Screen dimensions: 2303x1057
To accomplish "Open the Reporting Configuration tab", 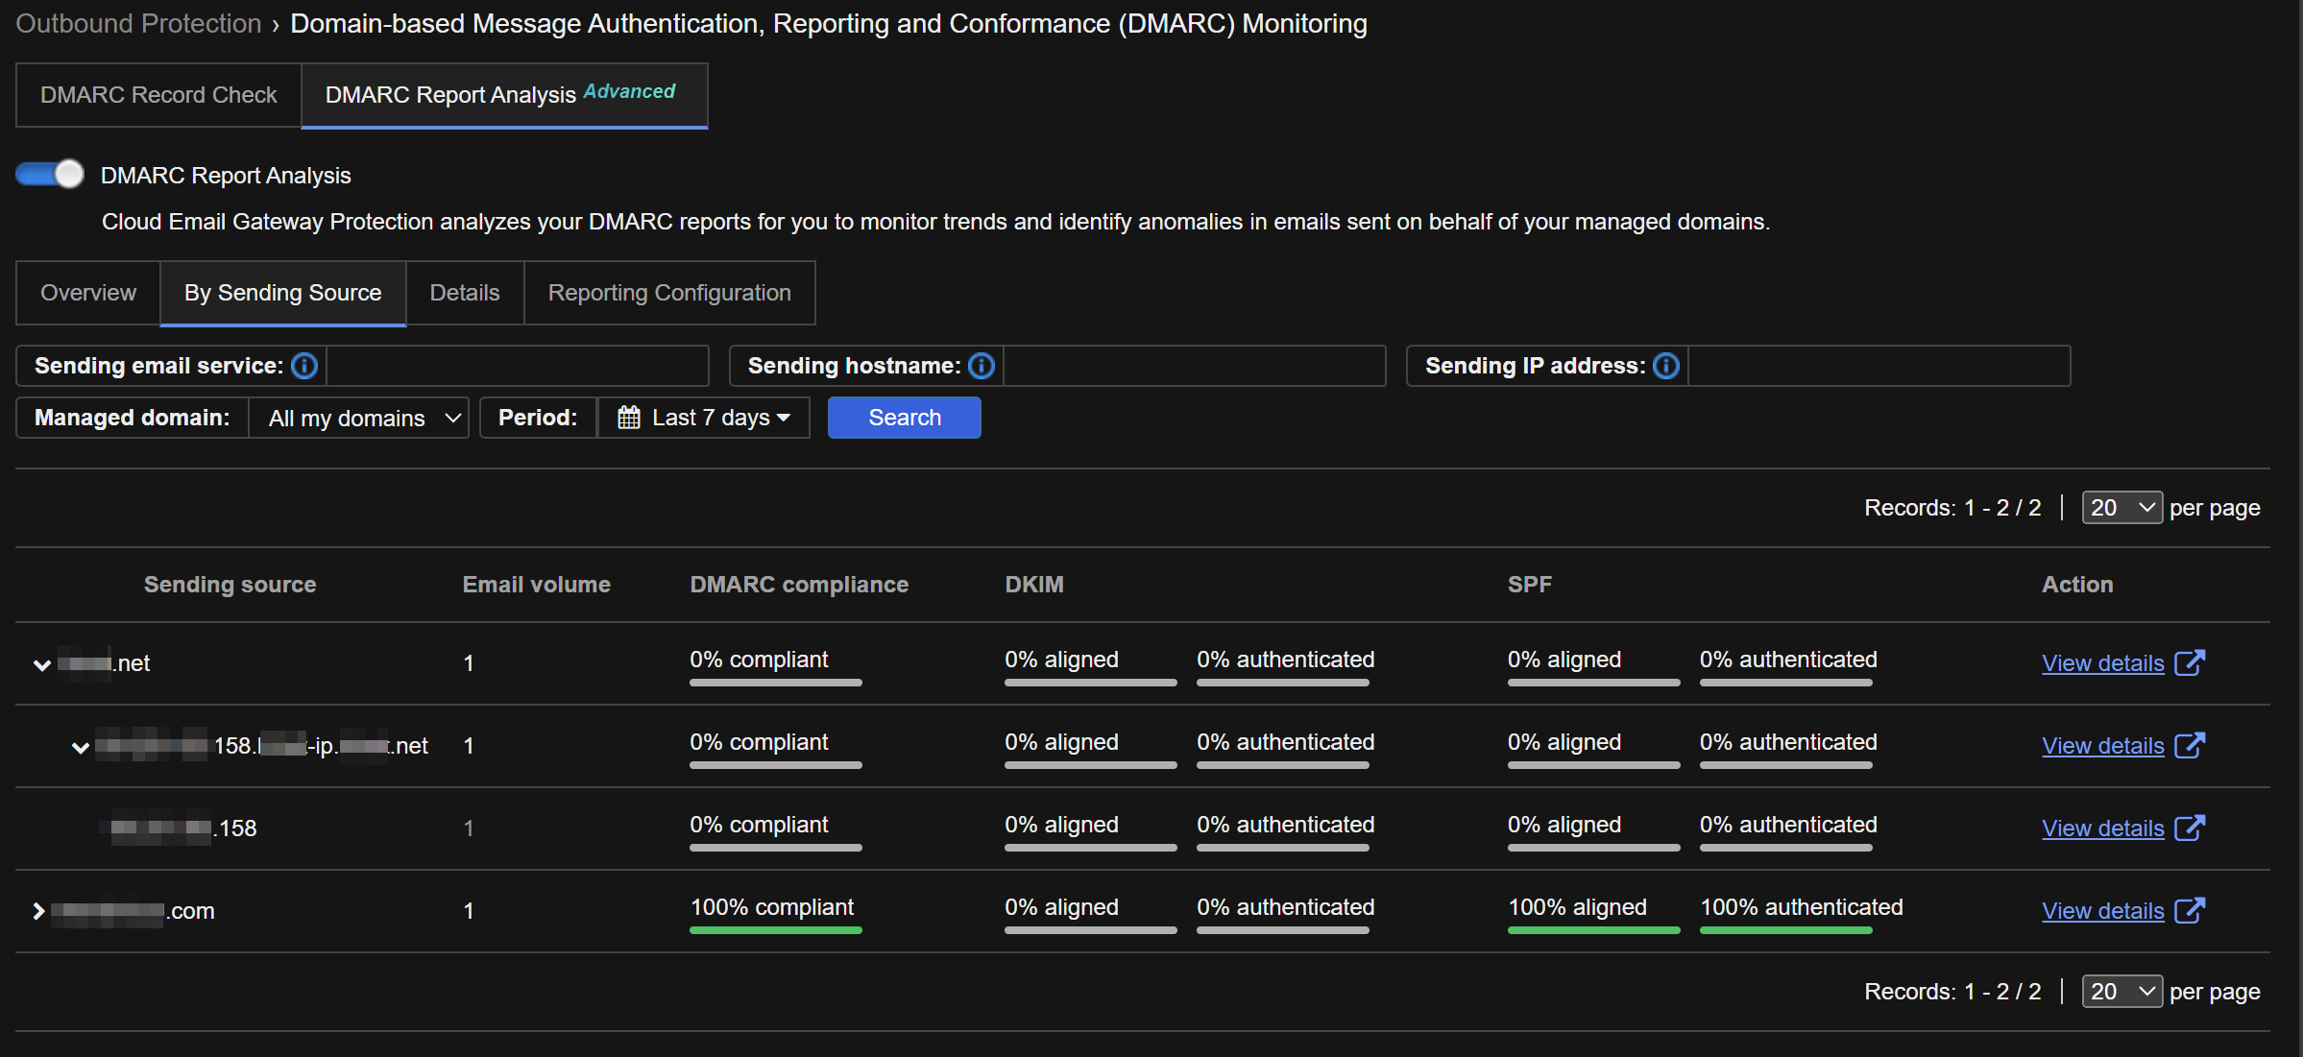I will click(x=669, y=293).
